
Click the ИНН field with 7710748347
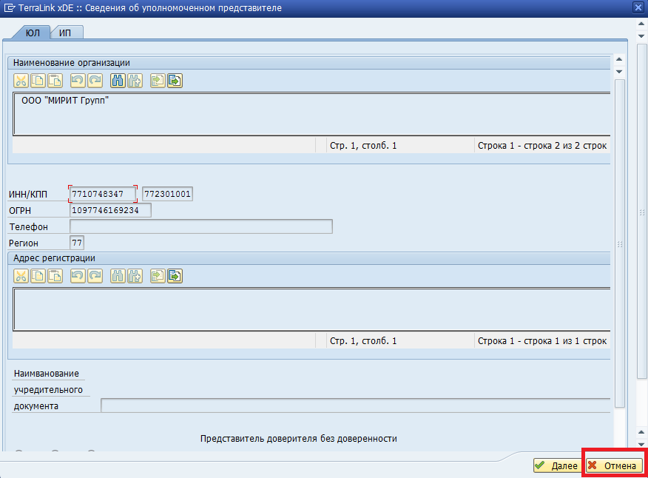[103, 195]
